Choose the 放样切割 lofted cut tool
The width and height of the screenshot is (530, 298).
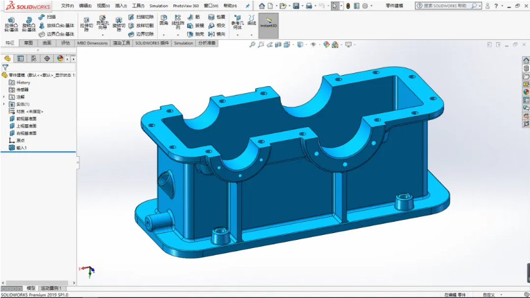pyautogui.click(x=141, y=26)
